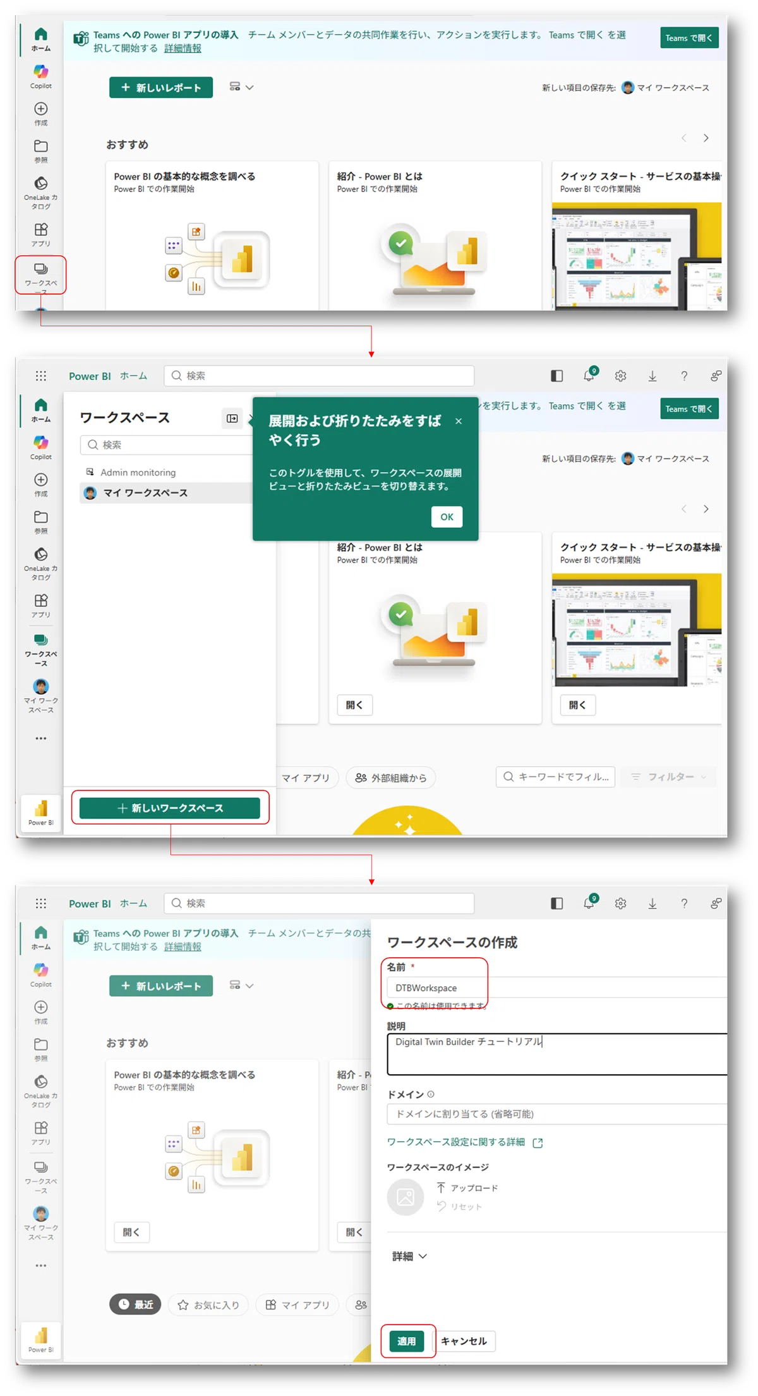Click Teams で開く in the first screenshot's banner
Viewport: 758px width, 1396px height.
point(689,38)
